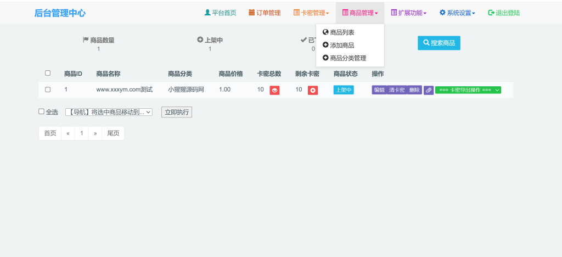Click the » next page button
The image size is (562, 257).
pos(95,133)
